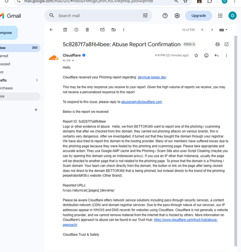Click the '10 of 935' counter text
Viewport: 241px width, 252px height.
coord(188,30)
